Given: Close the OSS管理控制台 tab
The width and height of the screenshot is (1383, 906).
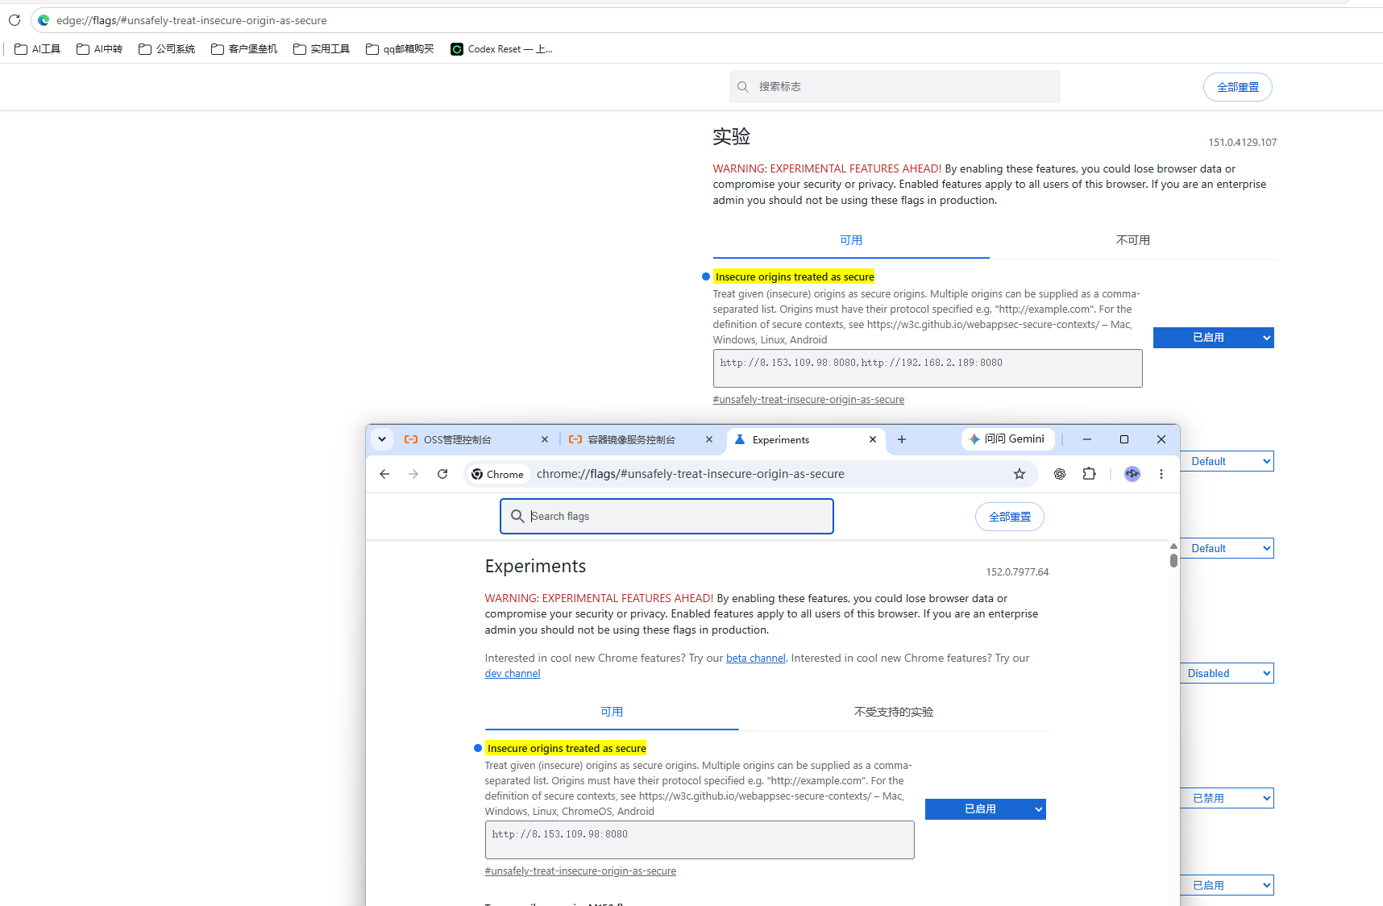Looking at the screenshot, I should pyautogui.click(x=545, y=439).
